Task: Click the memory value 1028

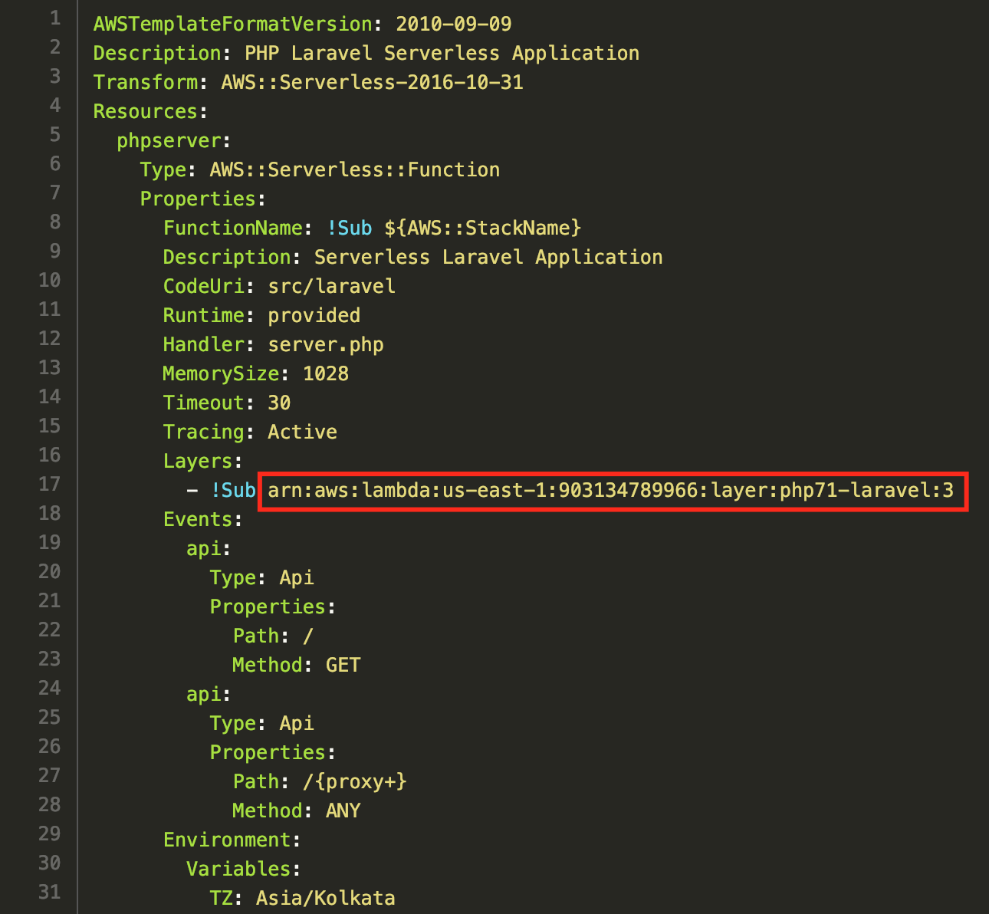Action: (x=326, y=373)
